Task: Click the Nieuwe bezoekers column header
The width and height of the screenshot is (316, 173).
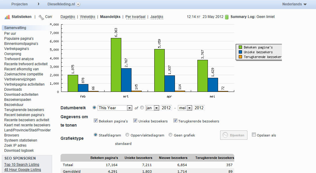Action: tap(173, 158)
